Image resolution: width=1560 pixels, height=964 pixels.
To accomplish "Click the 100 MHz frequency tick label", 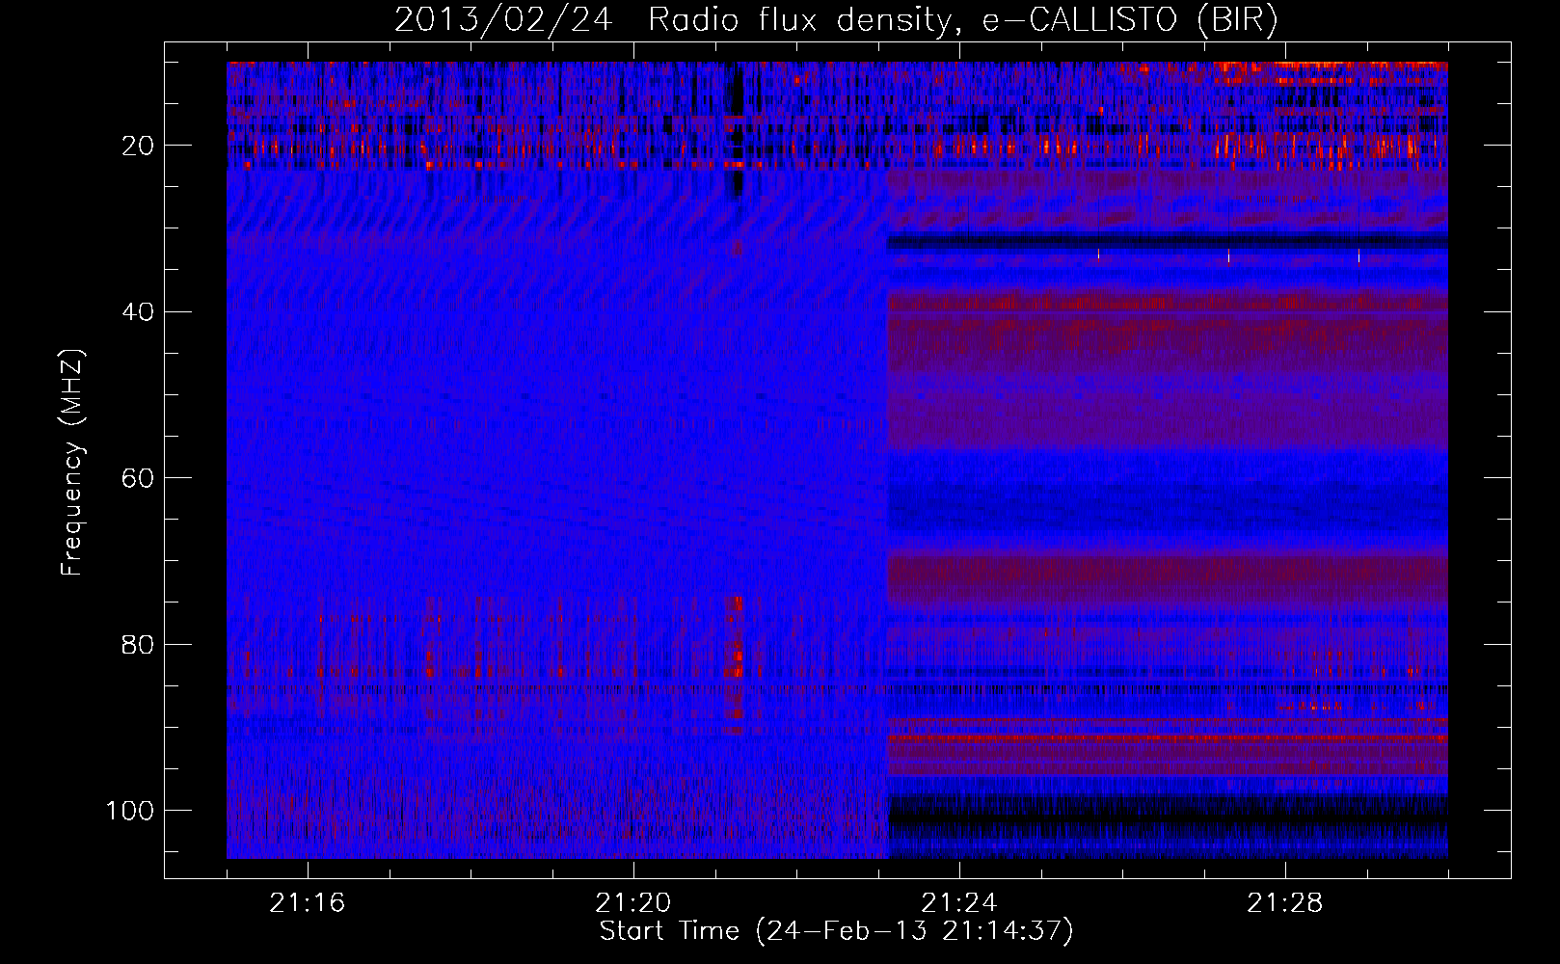I will tap(130, 811).
